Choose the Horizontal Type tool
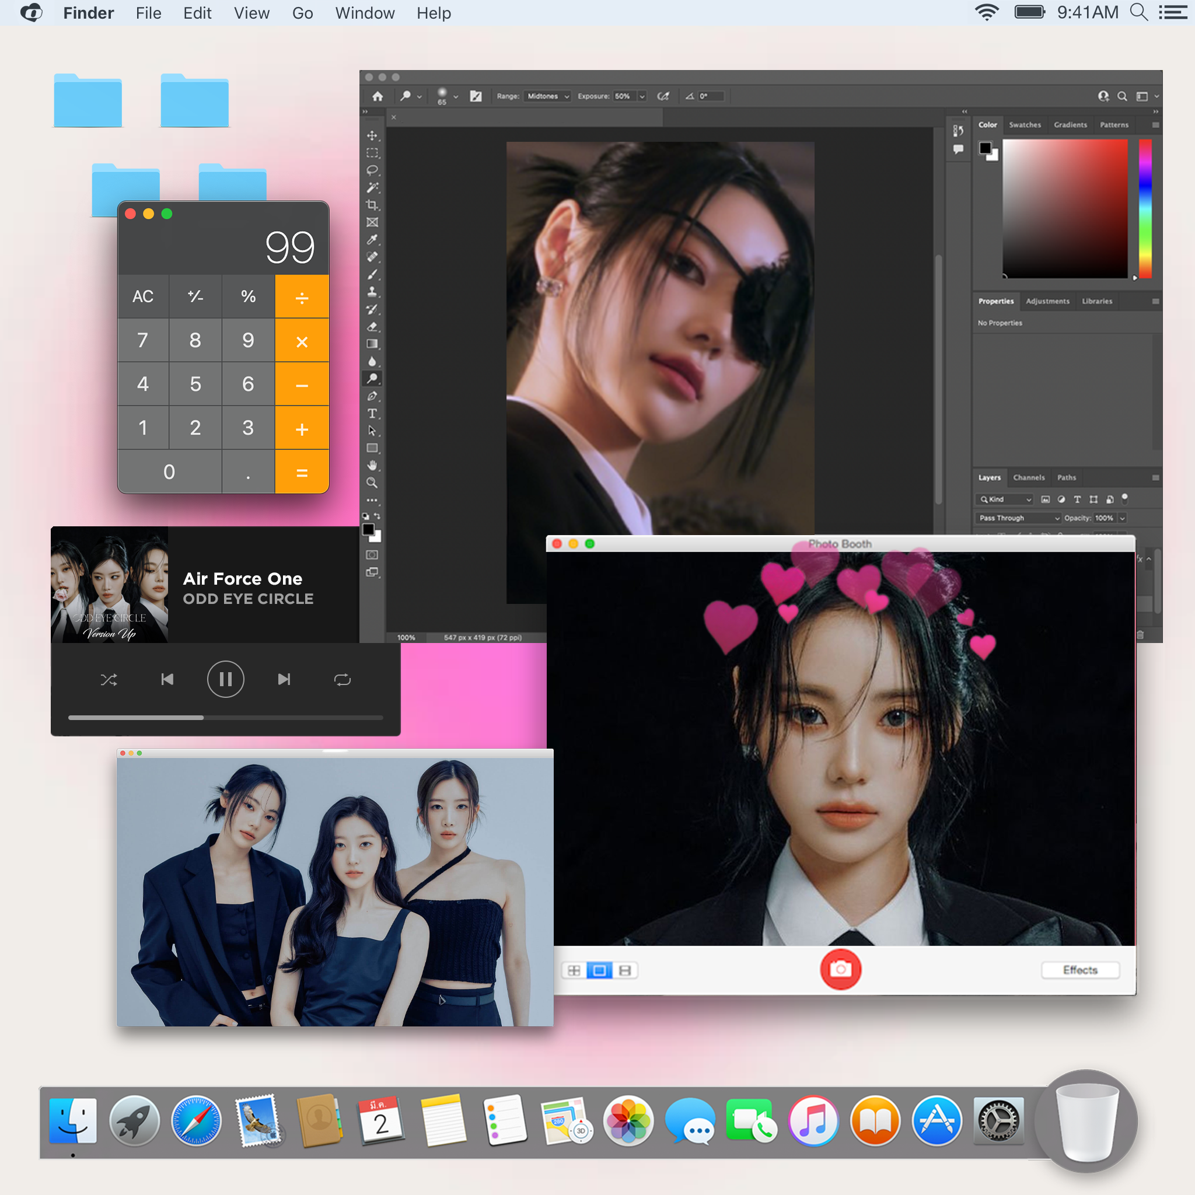 tap(372, 413)
